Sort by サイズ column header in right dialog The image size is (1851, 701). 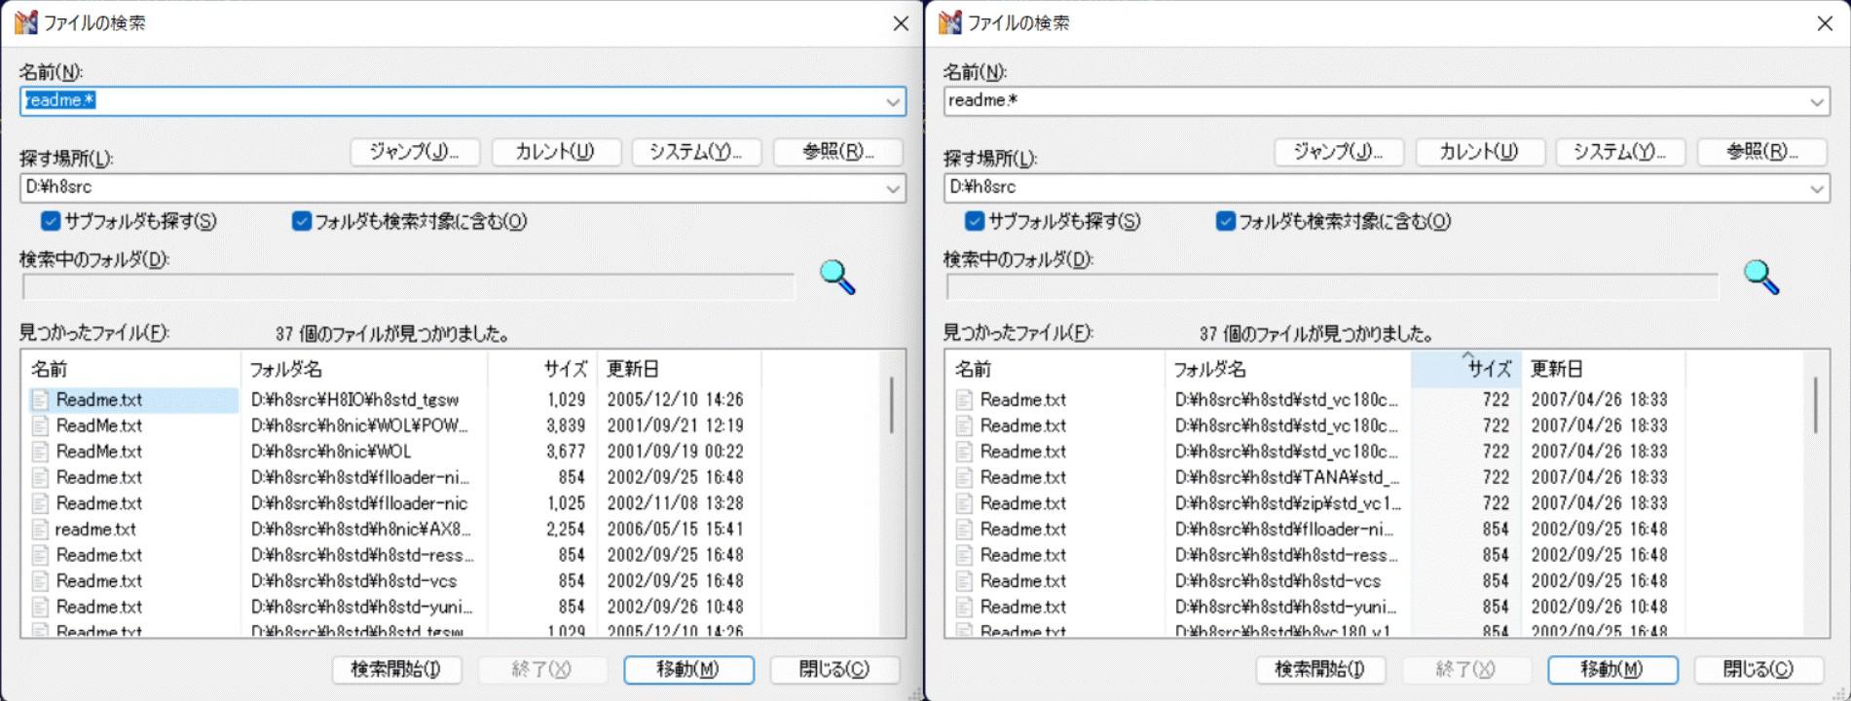click(x=1465, y=369)
